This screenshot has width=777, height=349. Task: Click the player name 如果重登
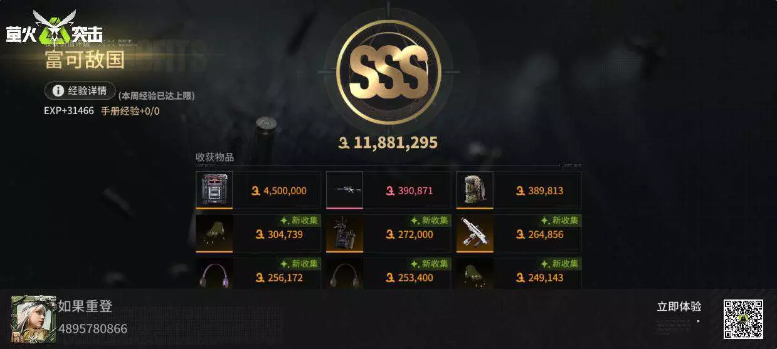(x=85, y=306)
